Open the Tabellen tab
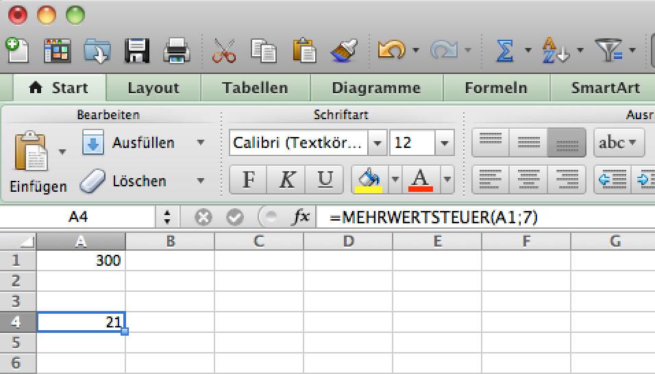The image size is (655, 374). click(x=256, y=88)
